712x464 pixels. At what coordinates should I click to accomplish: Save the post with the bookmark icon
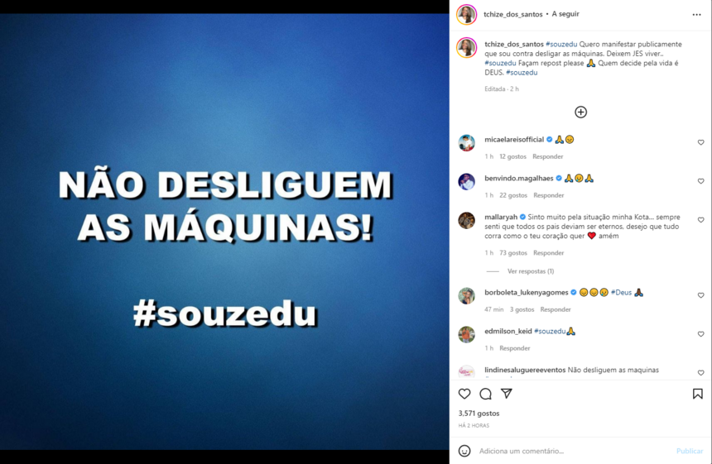coord(697,394)
